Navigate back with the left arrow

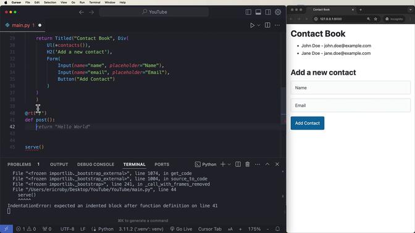82,12
